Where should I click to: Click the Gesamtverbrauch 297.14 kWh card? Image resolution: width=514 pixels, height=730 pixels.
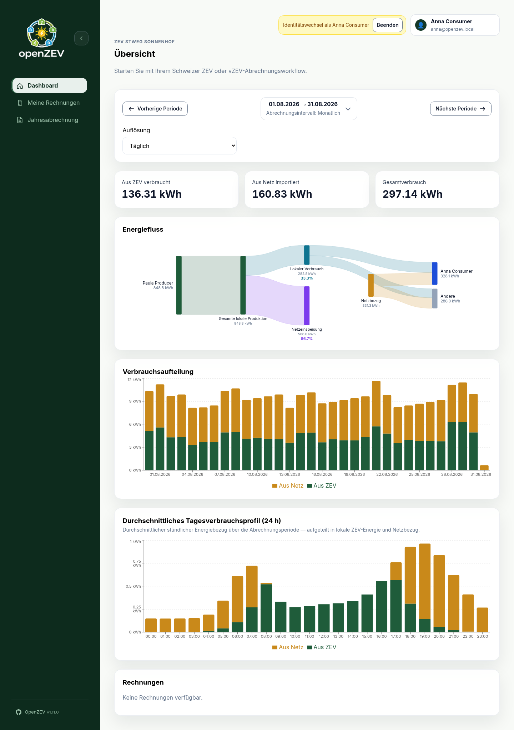(x=437, y=189)
